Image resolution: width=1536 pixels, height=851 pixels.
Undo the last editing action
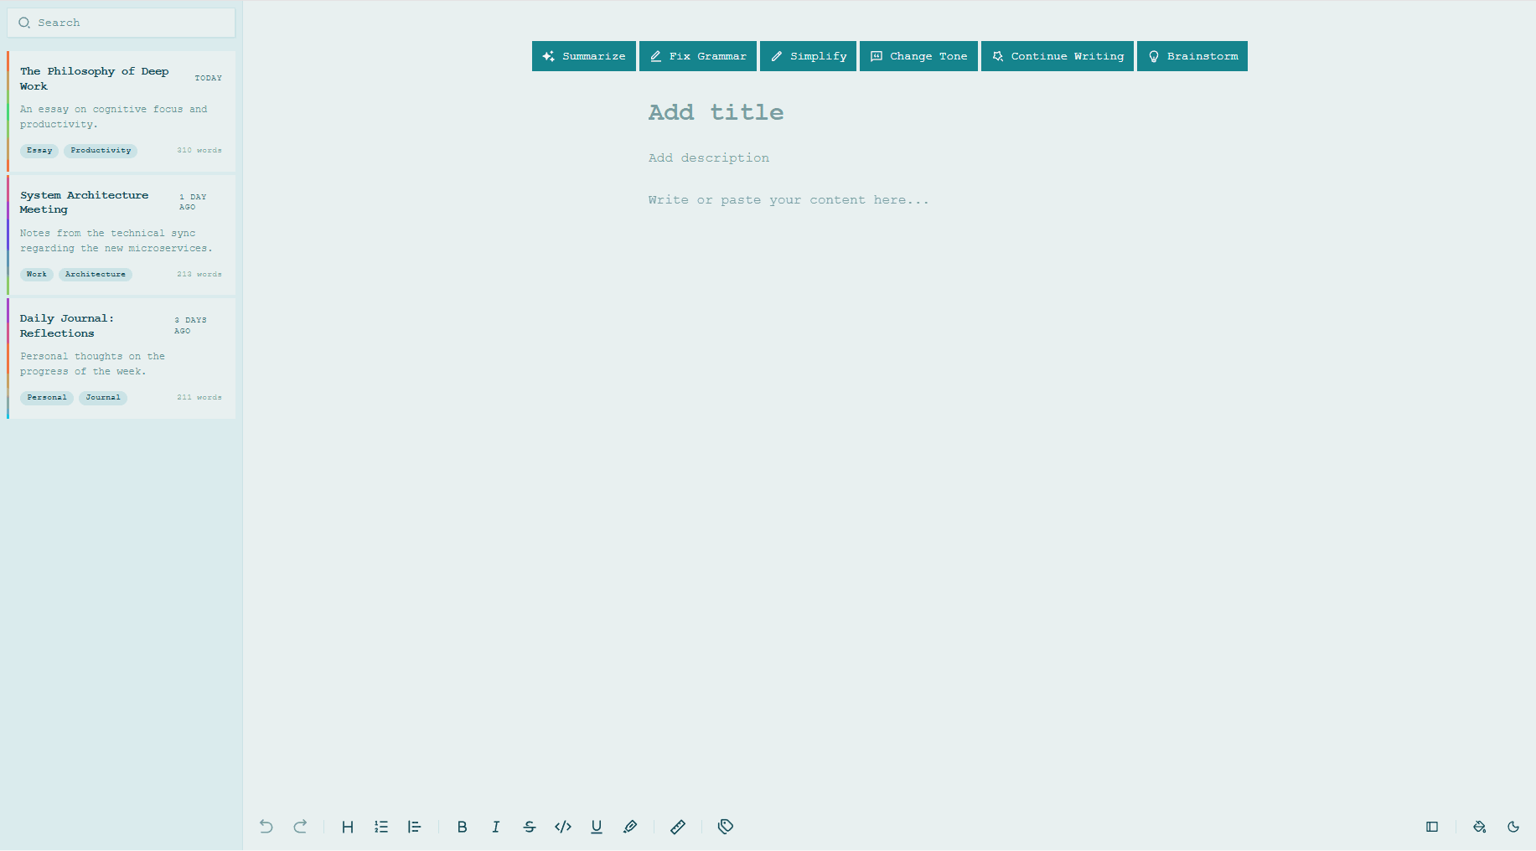[266, 827]
